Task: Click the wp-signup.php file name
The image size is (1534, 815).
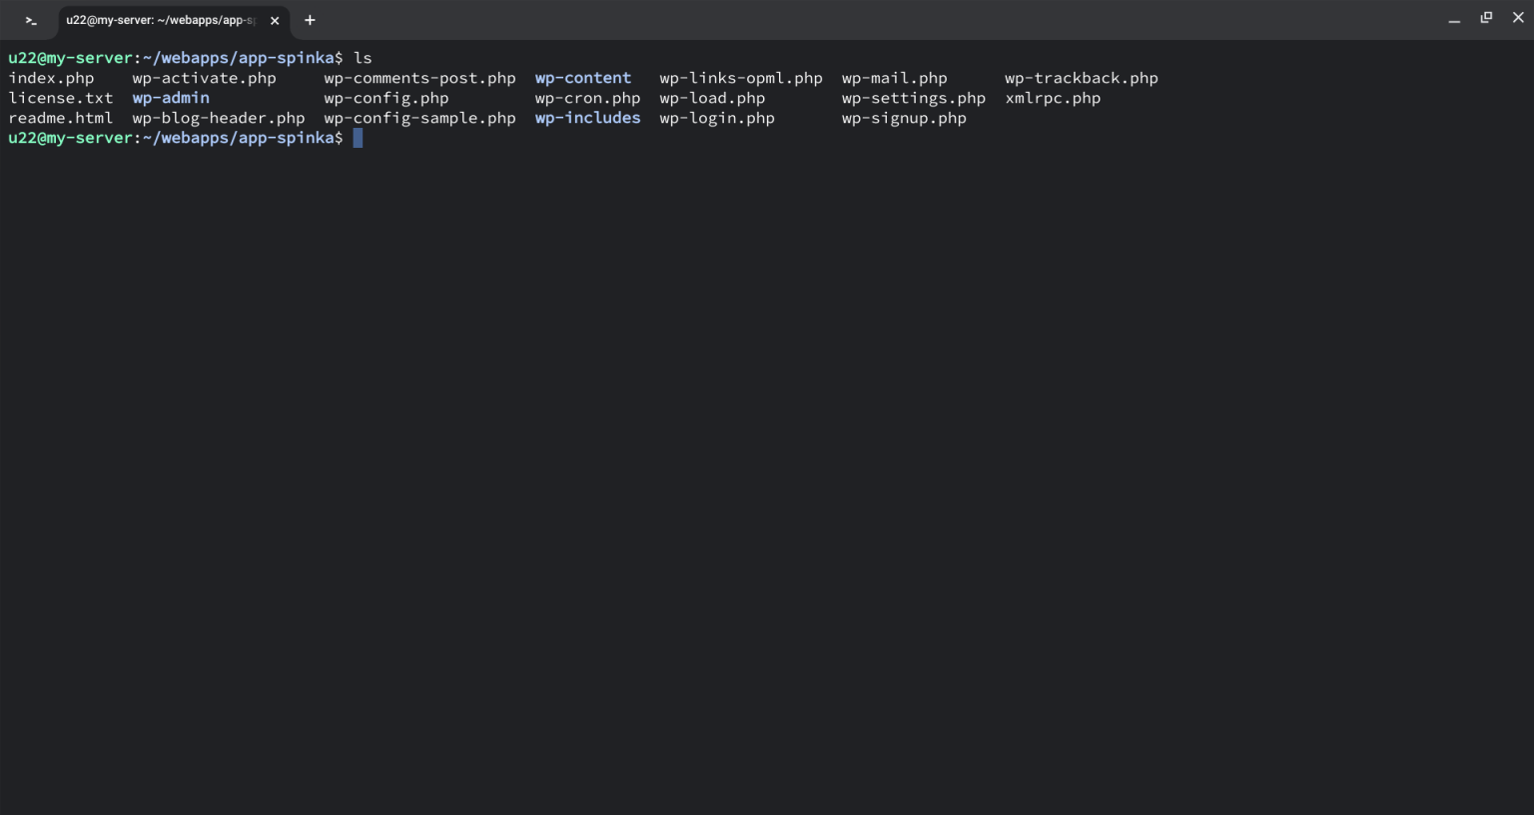Action: (903, 117)
